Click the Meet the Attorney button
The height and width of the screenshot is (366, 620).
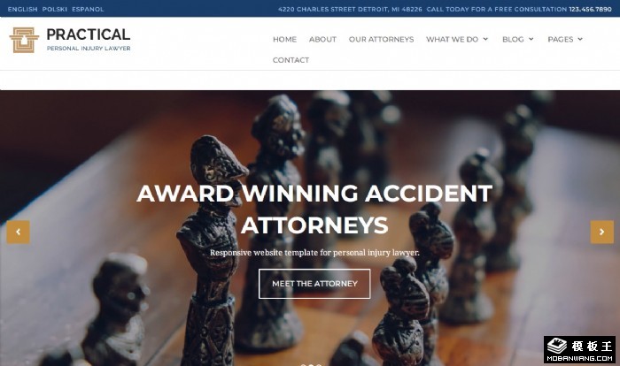coord(314,284)
